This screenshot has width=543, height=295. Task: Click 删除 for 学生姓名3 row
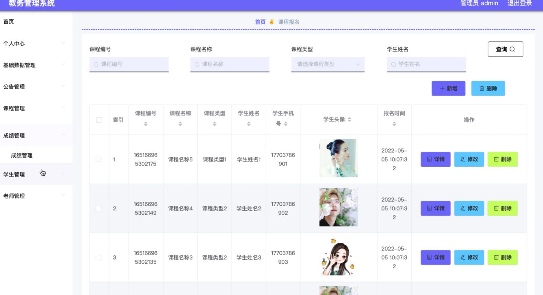pos(503,257)
